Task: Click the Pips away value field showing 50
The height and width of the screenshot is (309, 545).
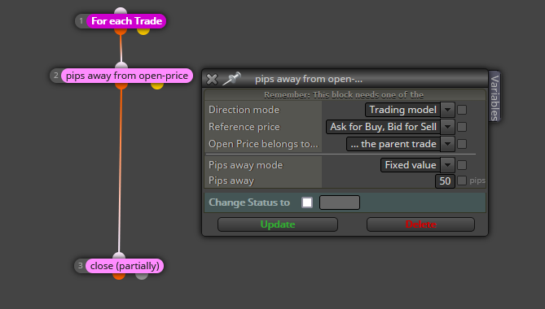Action: click(445, 181)
